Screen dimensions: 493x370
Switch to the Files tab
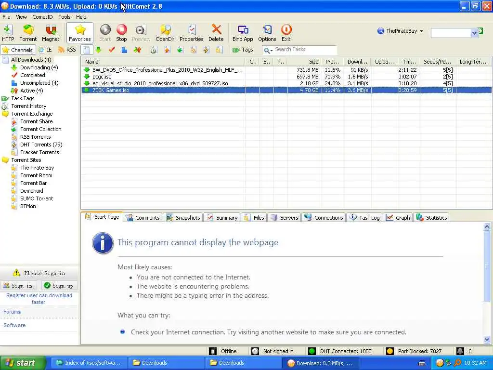coord(254,217)
